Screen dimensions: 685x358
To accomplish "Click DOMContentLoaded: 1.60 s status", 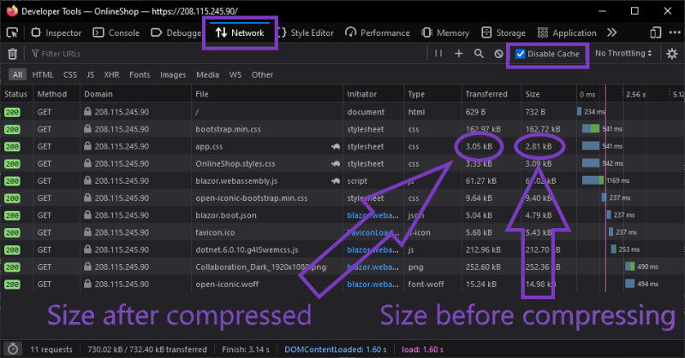I will (x=336, y=349).
